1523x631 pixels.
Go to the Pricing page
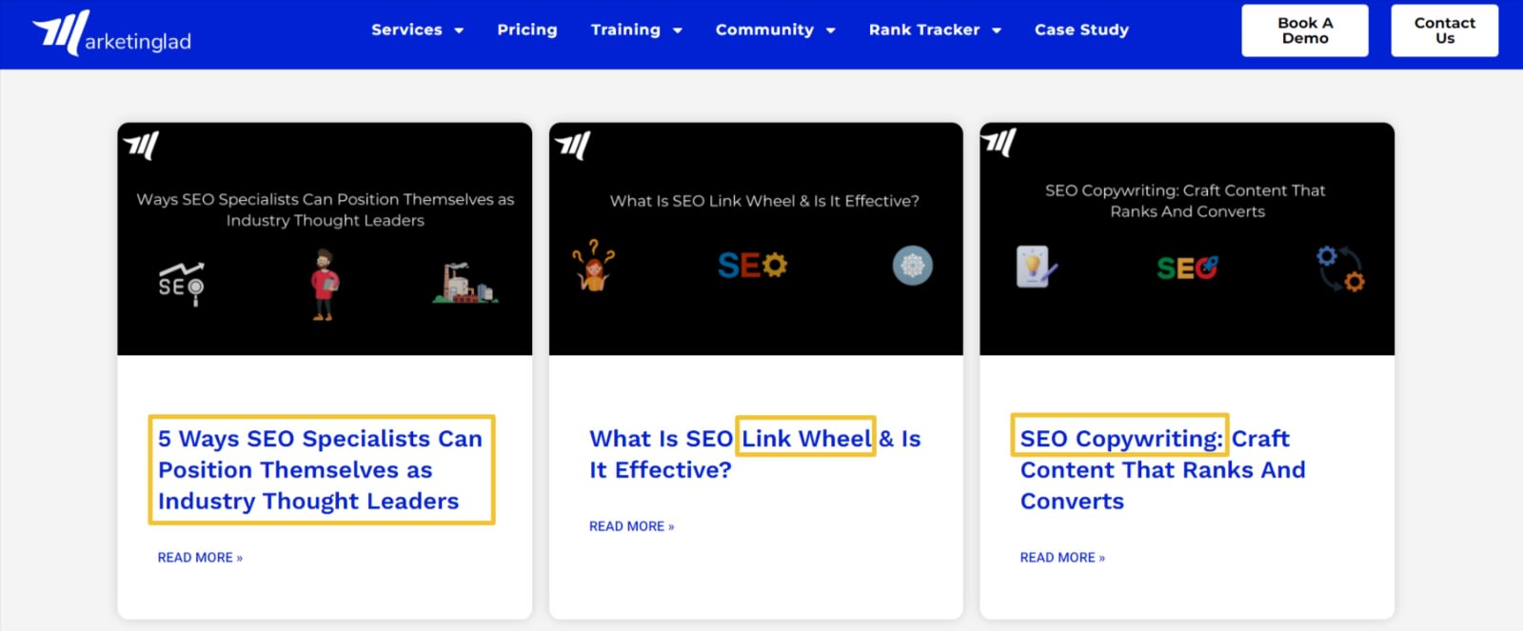(x=527, y=30)
